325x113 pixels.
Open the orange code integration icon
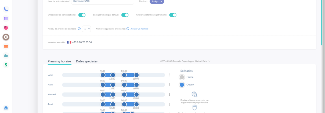(6, 46)
